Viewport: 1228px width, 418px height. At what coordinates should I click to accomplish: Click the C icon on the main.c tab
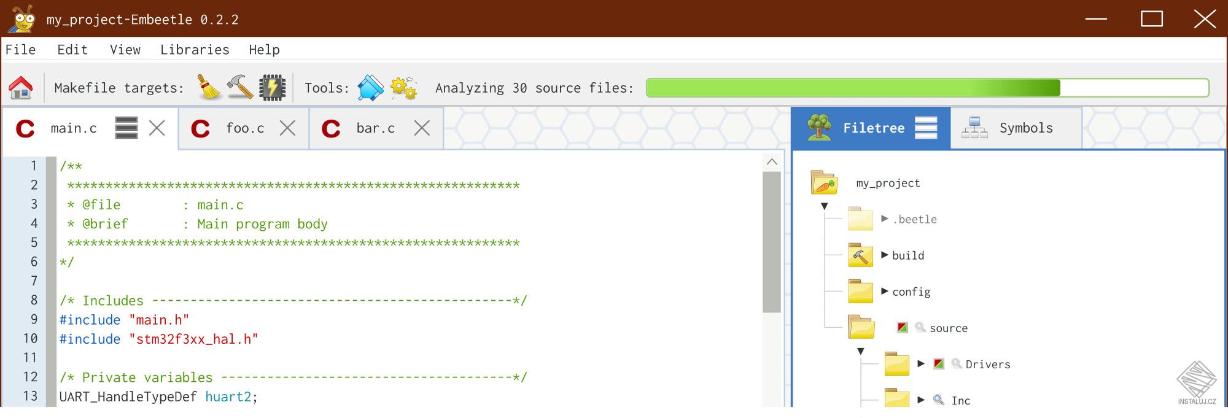(x=25, y=128)
